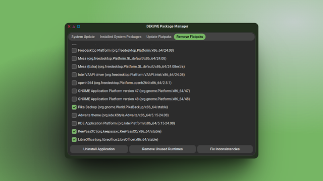Click the purple triangle window icon

74,27
